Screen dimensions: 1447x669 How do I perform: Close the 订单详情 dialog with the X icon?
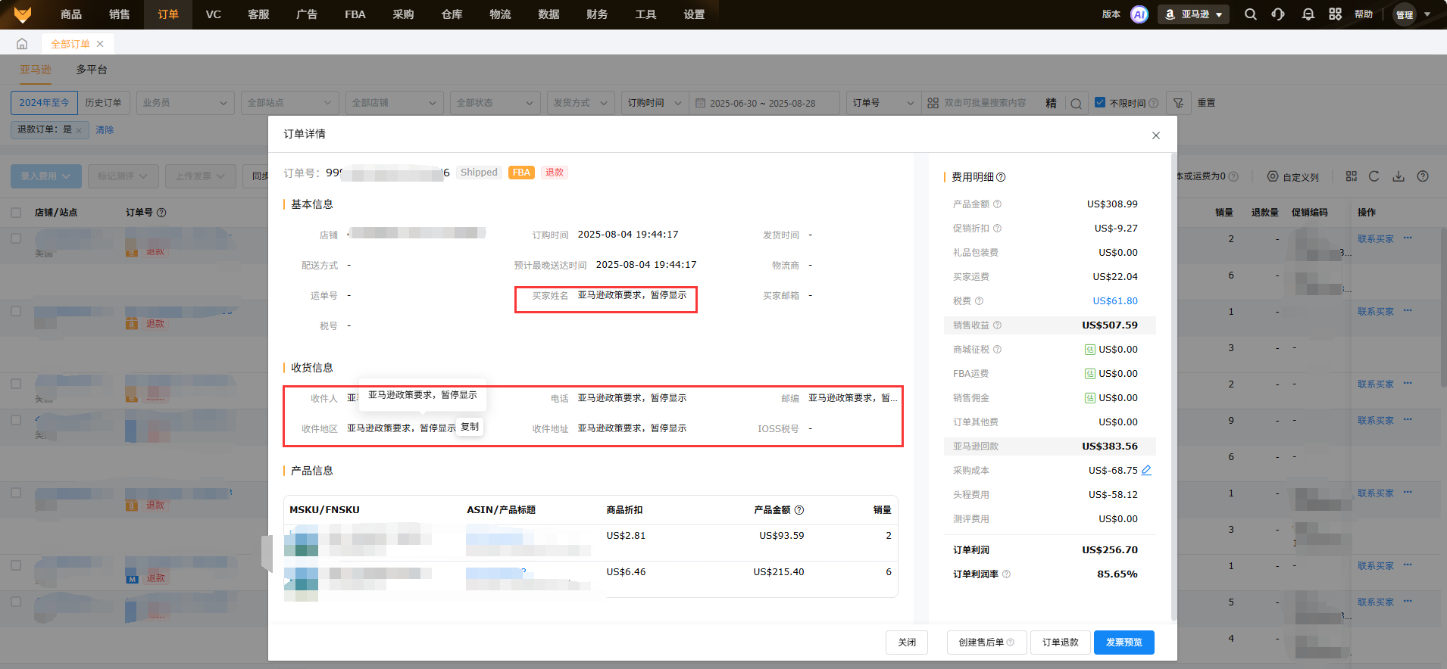pyautogui.click(x=1156, y=135)
